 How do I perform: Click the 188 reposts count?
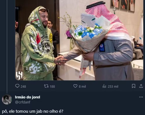(52, 87)
